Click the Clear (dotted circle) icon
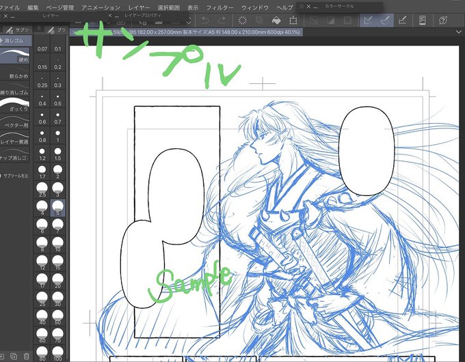This screenshot has width=465, height=362. [242, 20]
